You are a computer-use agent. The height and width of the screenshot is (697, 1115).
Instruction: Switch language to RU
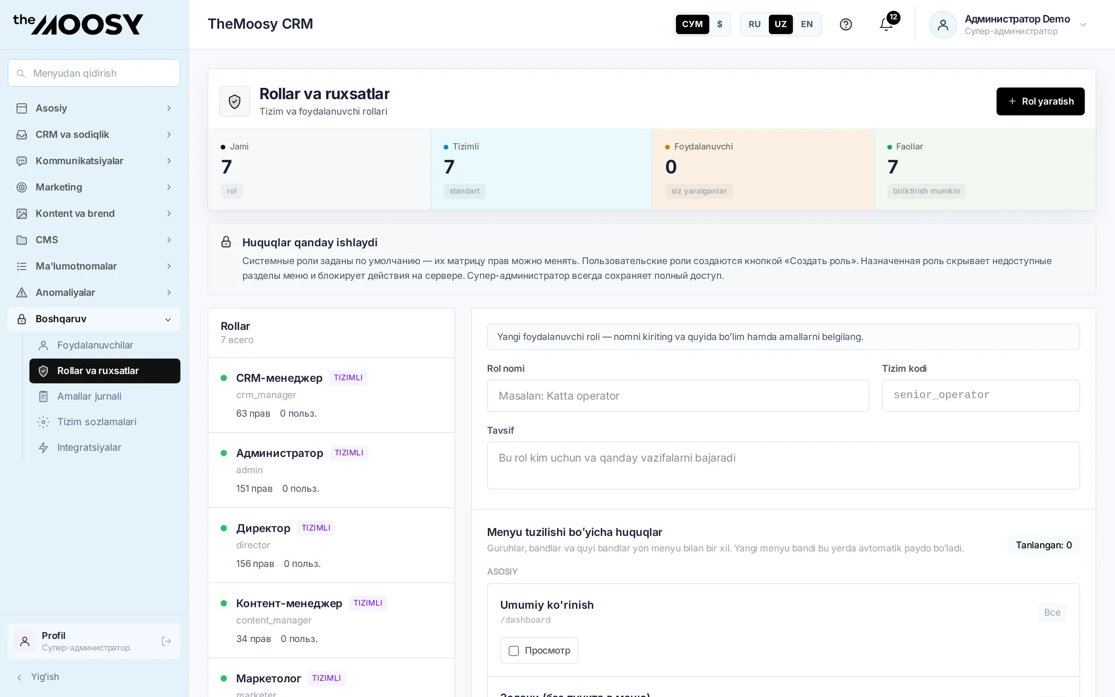coord(754,24)
